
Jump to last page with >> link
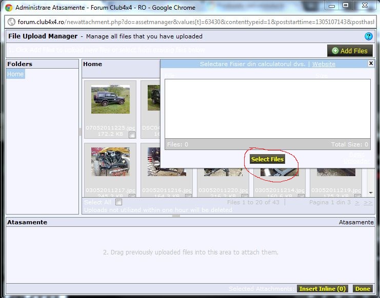[368, 202]
